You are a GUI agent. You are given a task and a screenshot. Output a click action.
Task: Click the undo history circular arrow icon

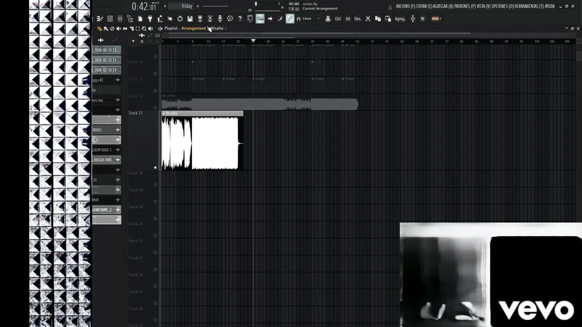point(180,19)
